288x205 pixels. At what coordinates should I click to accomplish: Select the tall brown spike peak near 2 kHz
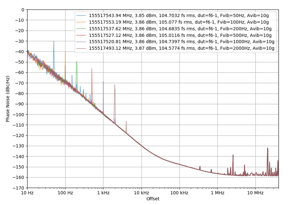tap(115, 85)
